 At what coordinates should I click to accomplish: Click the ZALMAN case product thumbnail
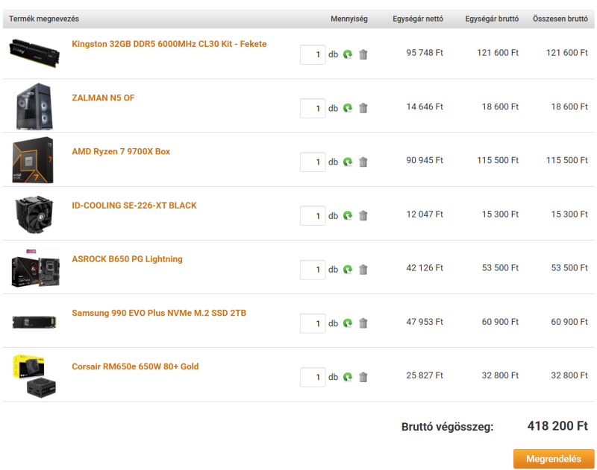click(34, 107)
